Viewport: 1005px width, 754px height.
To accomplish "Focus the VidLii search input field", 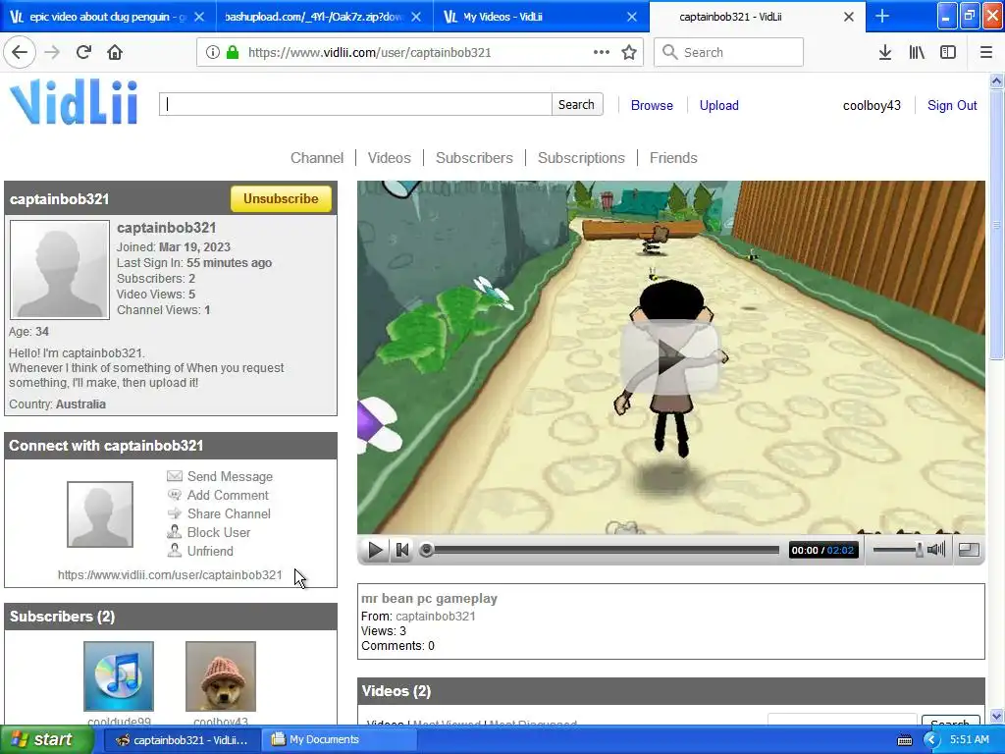I will point(355,104).
